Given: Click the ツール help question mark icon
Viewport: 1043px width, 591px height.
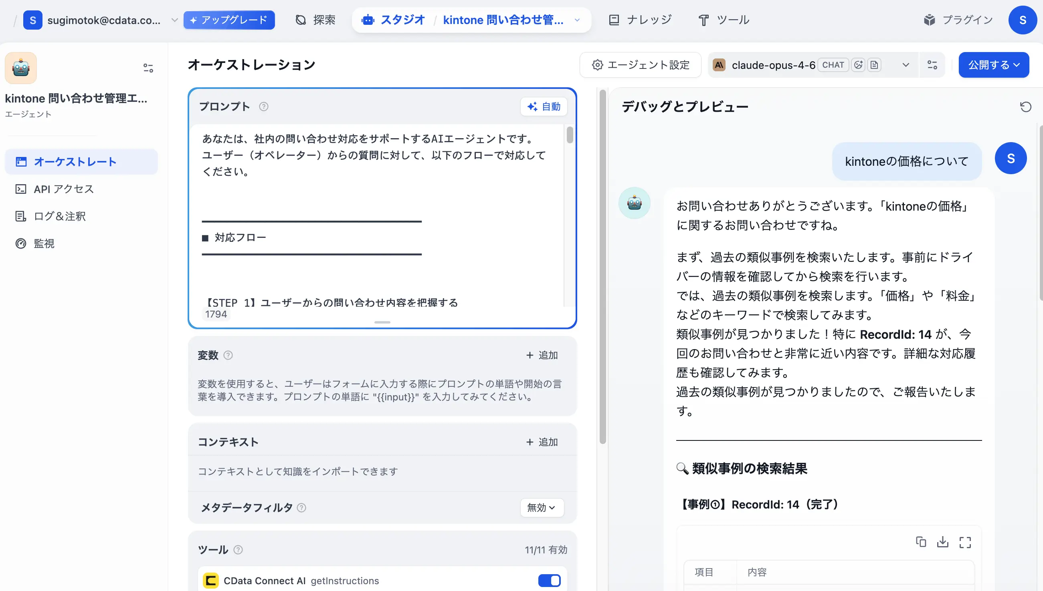Looking at the screenshot, I should 239,550.
